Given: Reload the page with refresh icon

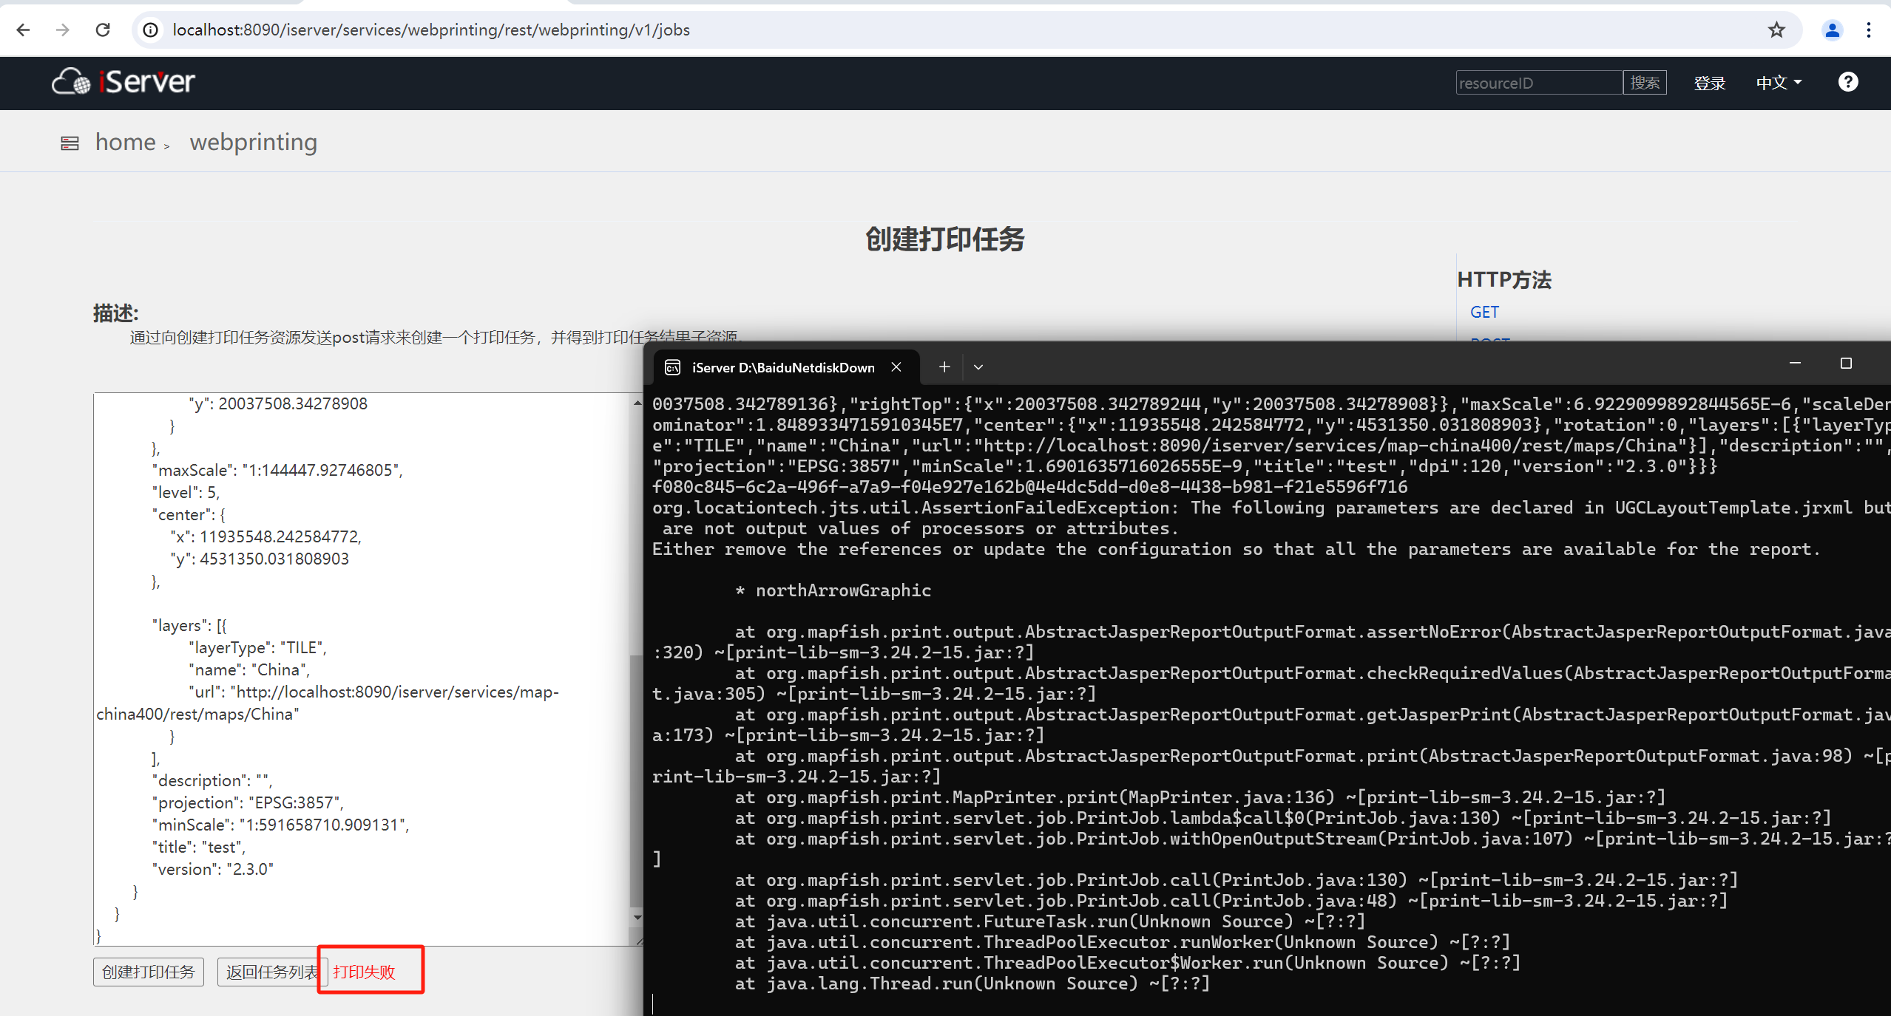Looking at the screenshot, I should tap(103, 30).
